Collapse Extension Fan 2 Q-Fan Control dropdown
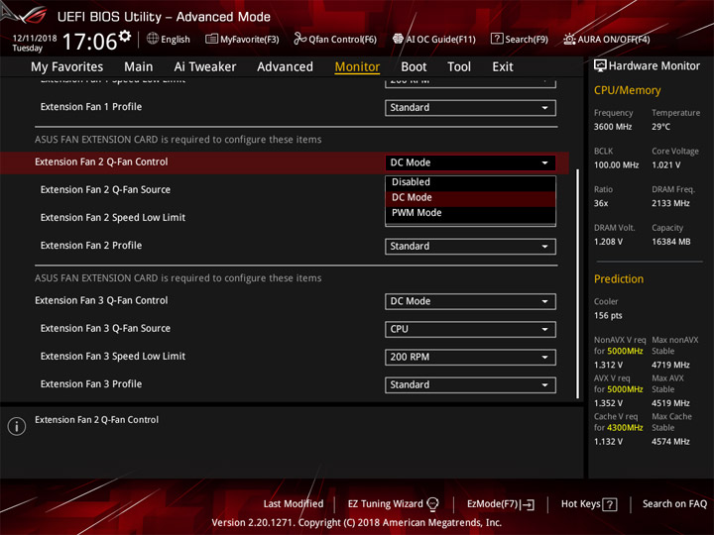Screen dimensions: 714x535 (x=470, y=162)
